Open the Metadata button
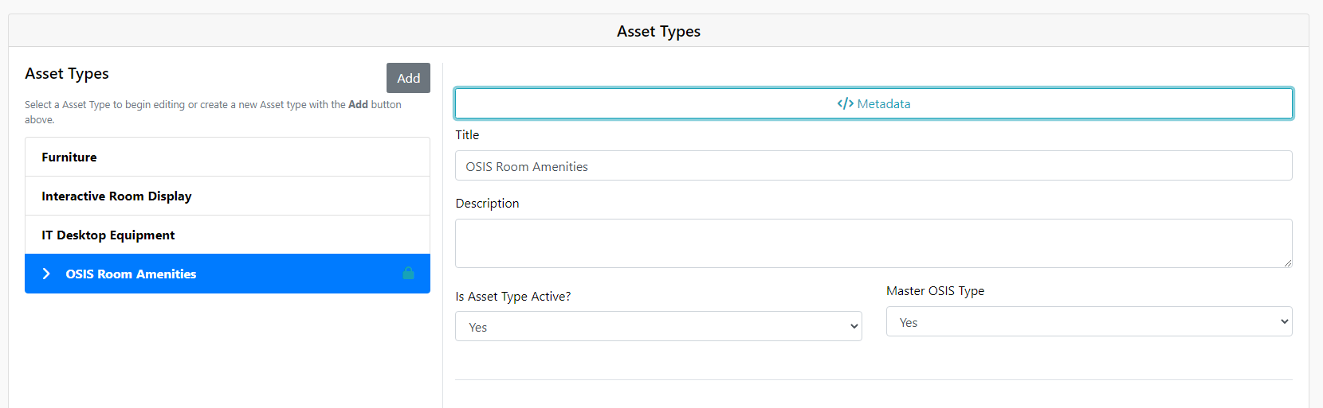This screenshot has height=408, width=1323. (873, 103)
